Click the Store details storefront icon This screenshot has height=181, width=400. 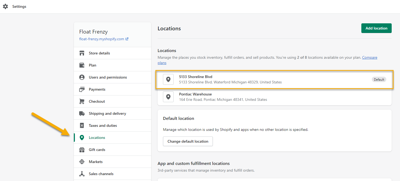click(82, 53)
